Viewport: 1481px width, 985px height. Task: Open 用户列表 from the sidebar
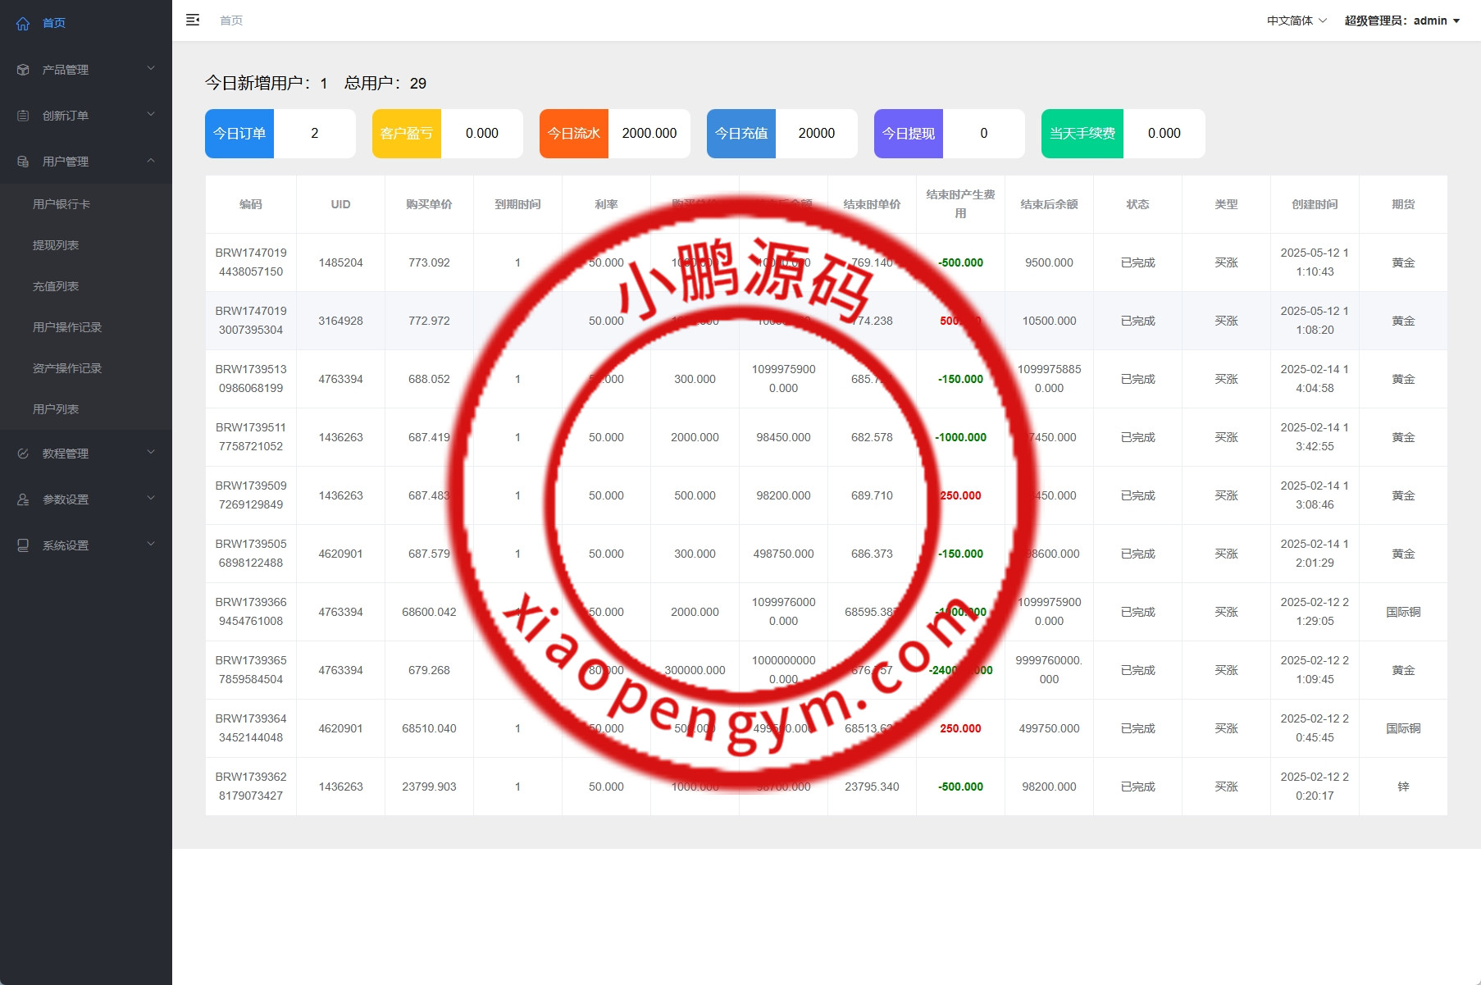click(56, 409)
